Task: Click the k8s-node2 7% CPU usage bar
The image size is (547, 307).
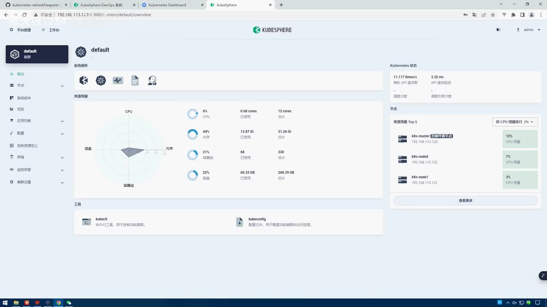Action: [520, 159]
